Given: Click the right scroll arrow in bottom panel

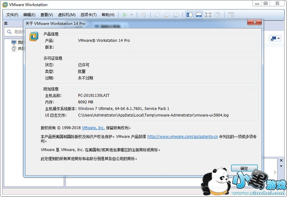Looking at the screenshot, I should (x=275, y=172).
